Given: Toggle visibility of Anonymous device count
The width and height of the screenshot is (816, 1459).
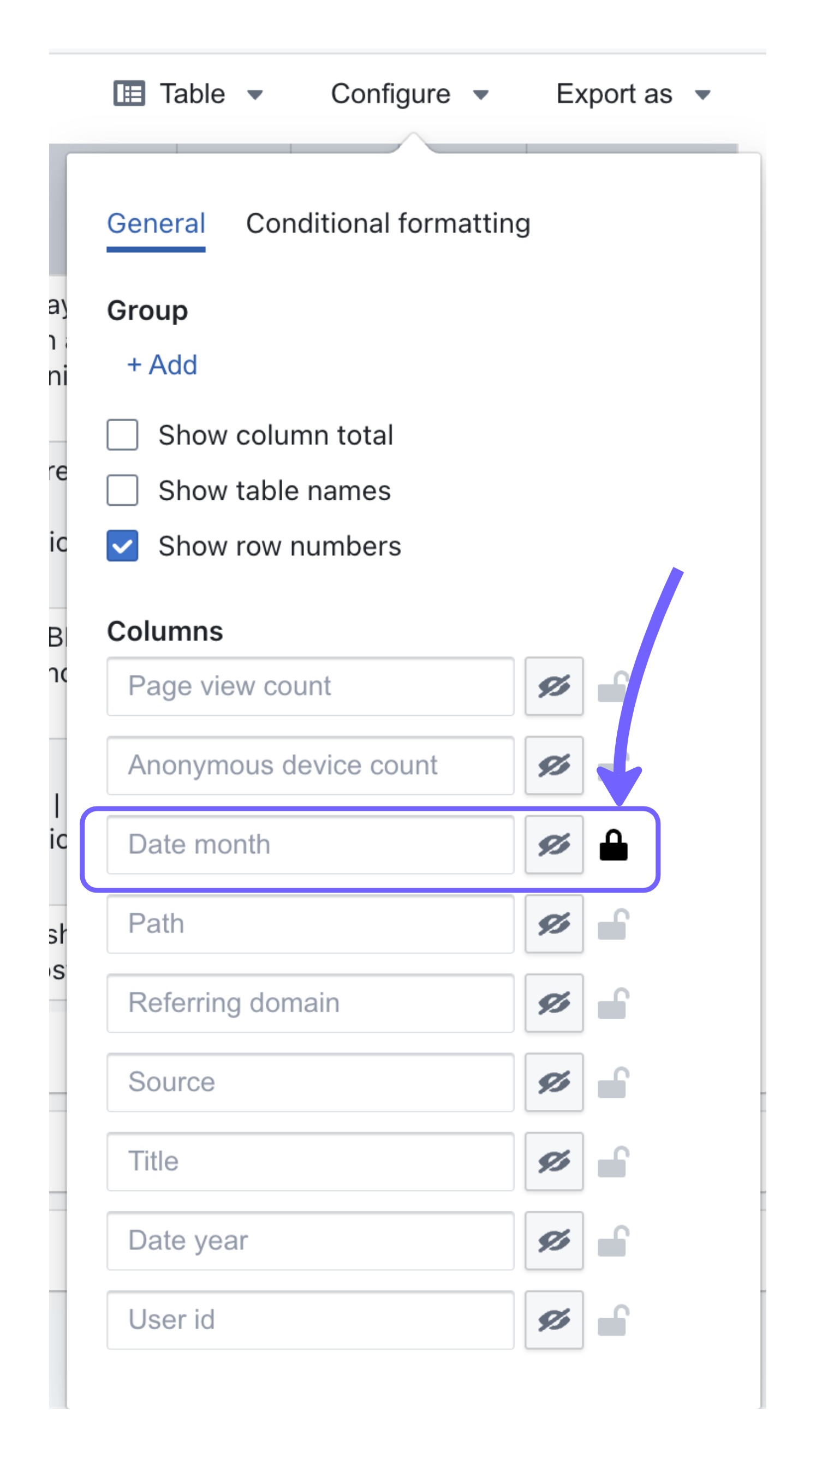Looking at the screenshot, I should click(554, 765).
